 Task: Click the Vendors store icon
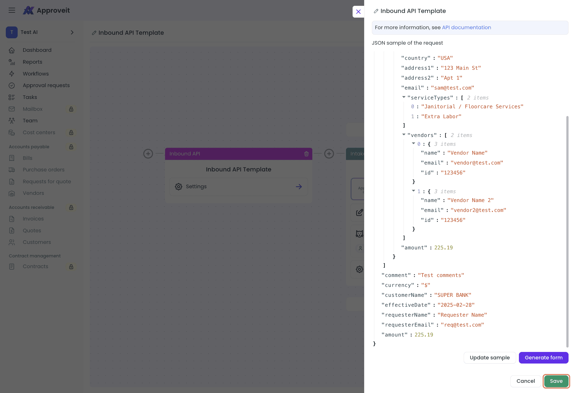[x=12, y=193]
